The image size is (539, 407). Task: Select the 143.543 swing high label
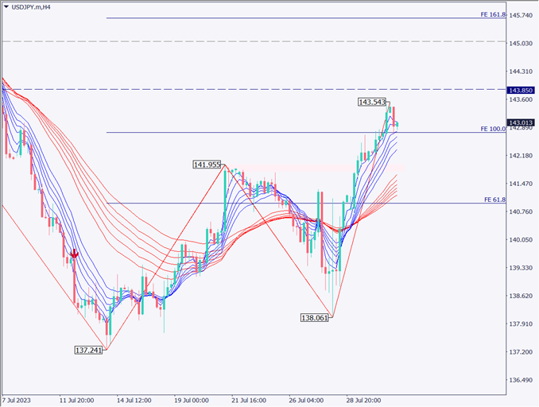click(x=372, y=103)
